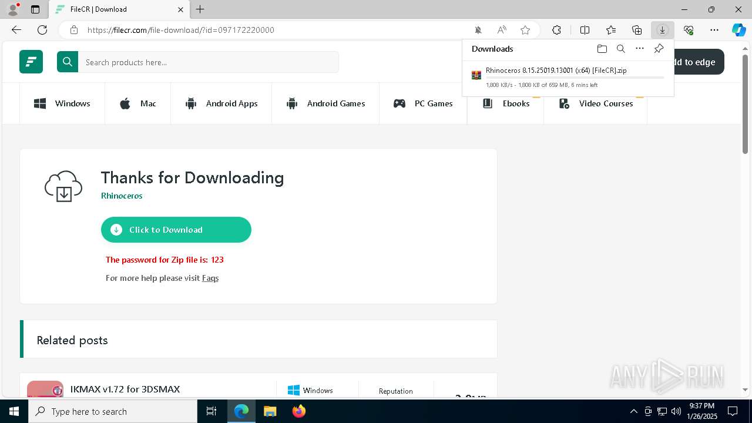This screenshot has width=752, height=423.
Task: Click the zip download progress bar
Action: pyautogui.click(x=575, y=78)
